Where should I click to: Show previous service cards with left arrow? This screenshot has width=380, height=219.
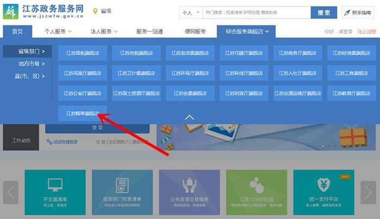click(11, 192)
